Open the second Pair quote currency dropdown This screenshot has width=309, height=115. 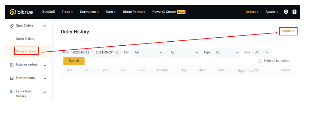[184, 53]
